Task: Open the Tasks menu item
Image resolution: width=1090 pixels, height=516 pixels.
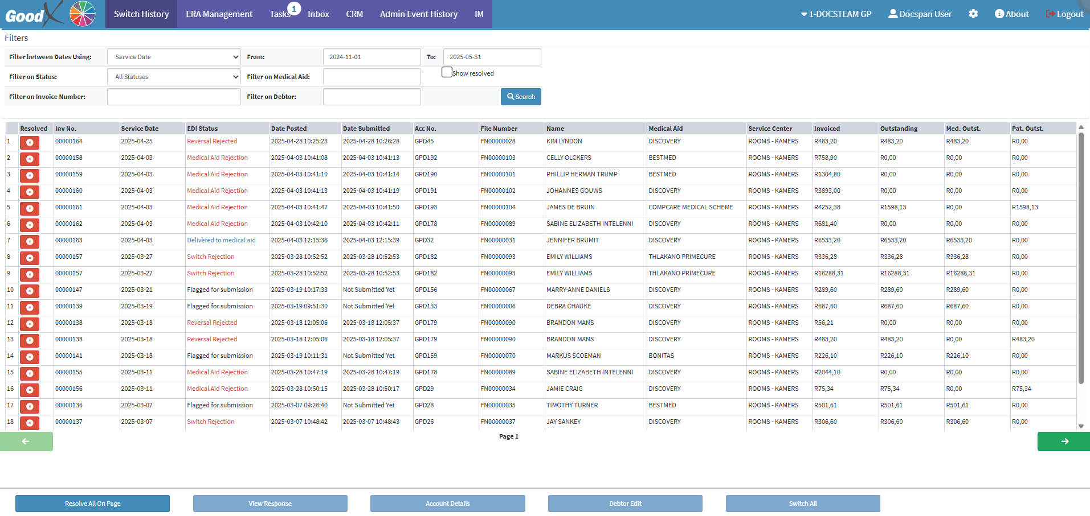Action: pyautogui.click(x=280, y=14)
